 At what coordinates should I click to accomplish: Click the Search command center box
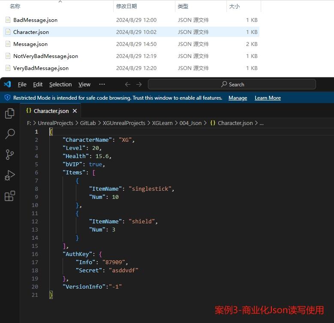pyautogui.click(x=232, y=84)
